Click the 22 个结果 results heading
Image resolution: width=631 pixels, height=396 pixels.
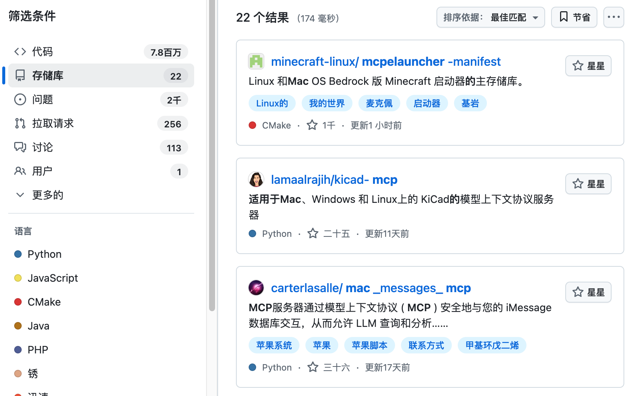[262, 17]
